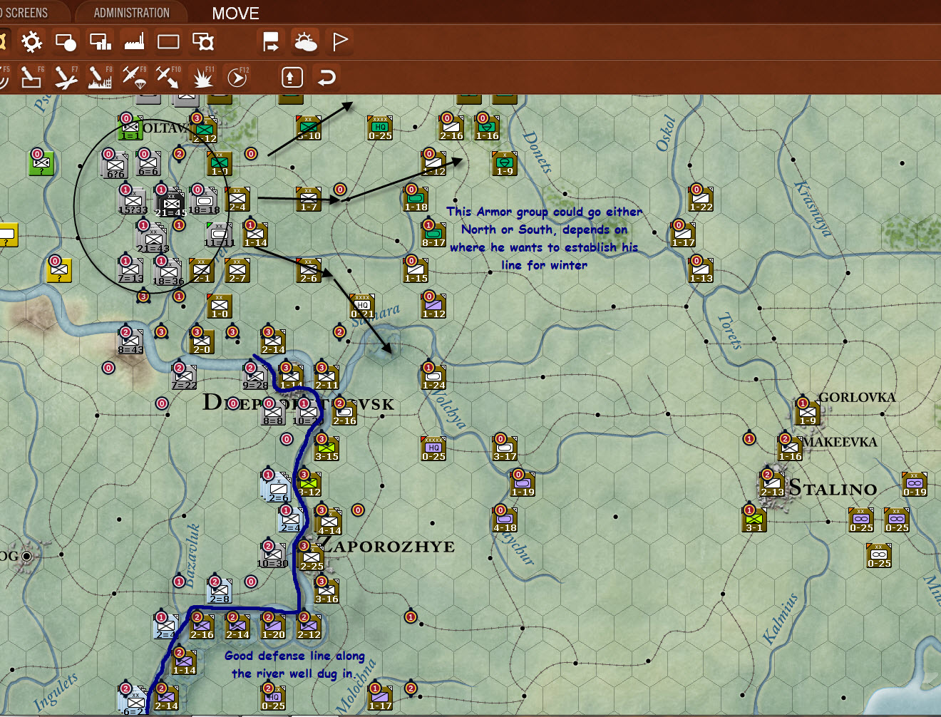Select the 3-16 unit counter
941x717 pixels.
click(x=326, y=592)
